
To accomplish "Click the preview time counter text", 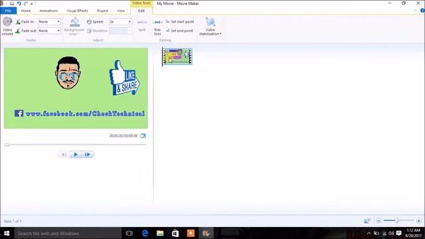I will 124,135.
